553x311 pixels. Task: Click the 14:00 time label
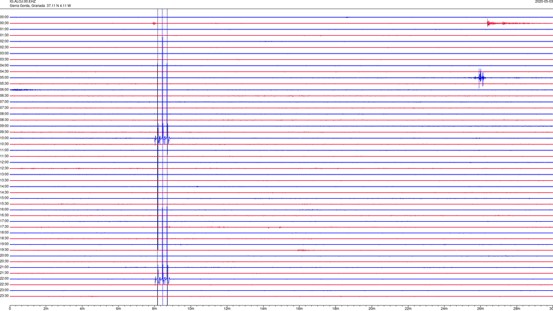click(x=4, y=186)
